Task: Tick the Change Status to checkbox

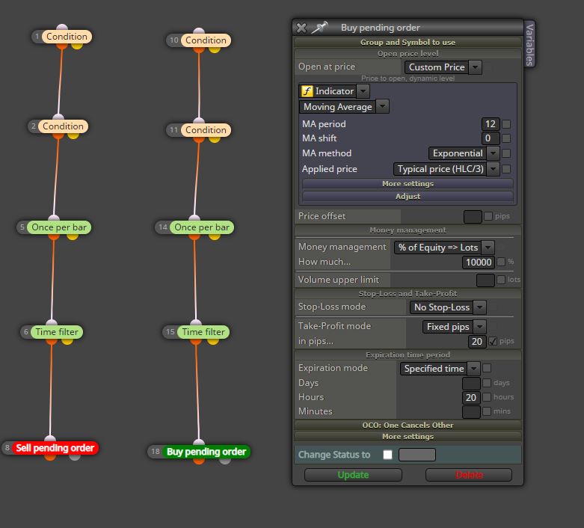Action: coord(387,455)
